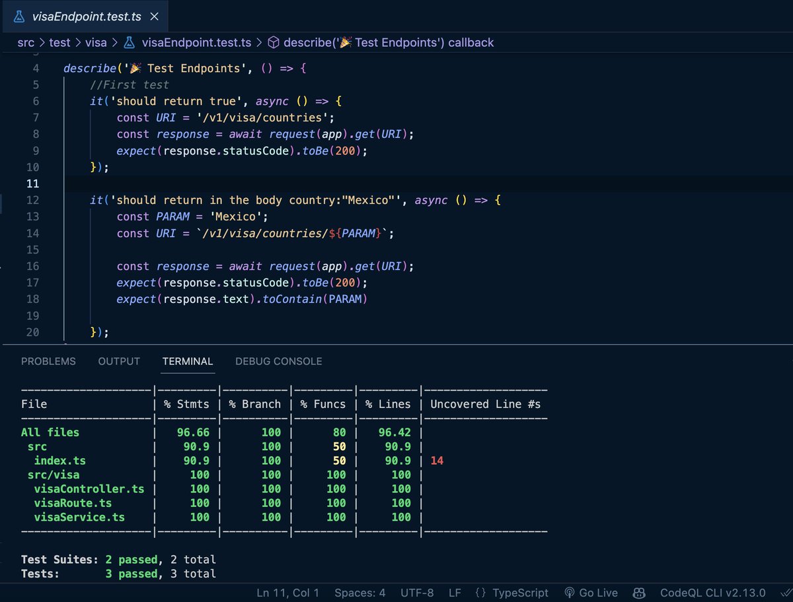Click line number 20 in the gutter
Image resolution: width=793 pixels, height=602 pixels.
pyautogui.click(x=32, y=332)
